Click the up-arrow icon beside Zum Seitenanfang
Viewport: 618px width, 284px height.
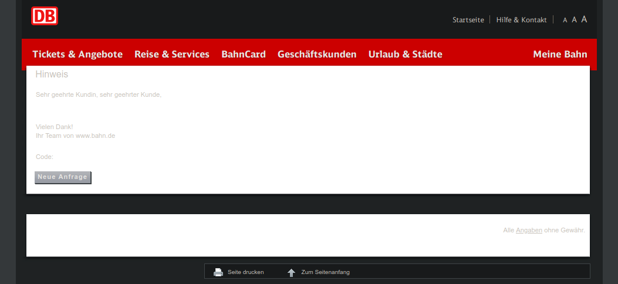pyautogui.click(x=291, y=273)
